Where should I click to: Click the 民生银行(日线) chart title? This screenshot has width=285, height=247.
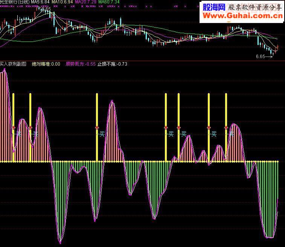pos(15,2)
